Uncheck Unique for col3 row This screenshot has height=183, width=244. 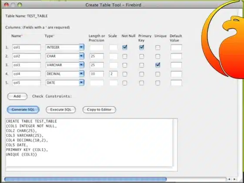pyautogui.click(x=158, y=65)
